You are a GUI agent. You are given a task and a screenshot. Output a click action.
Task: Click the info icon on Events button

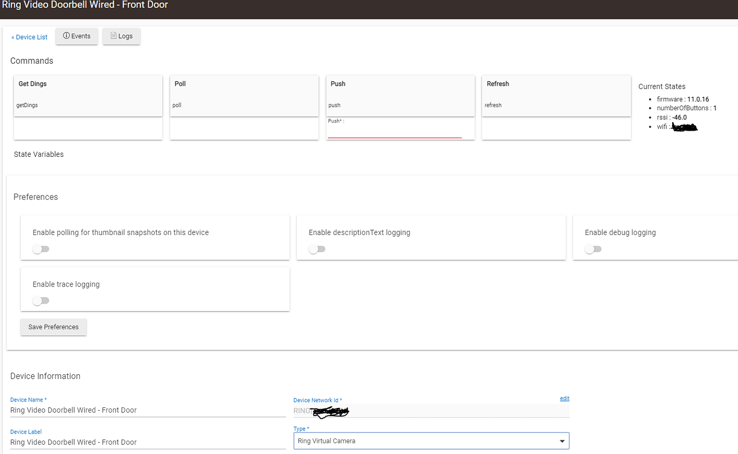(x=66, y=36)
